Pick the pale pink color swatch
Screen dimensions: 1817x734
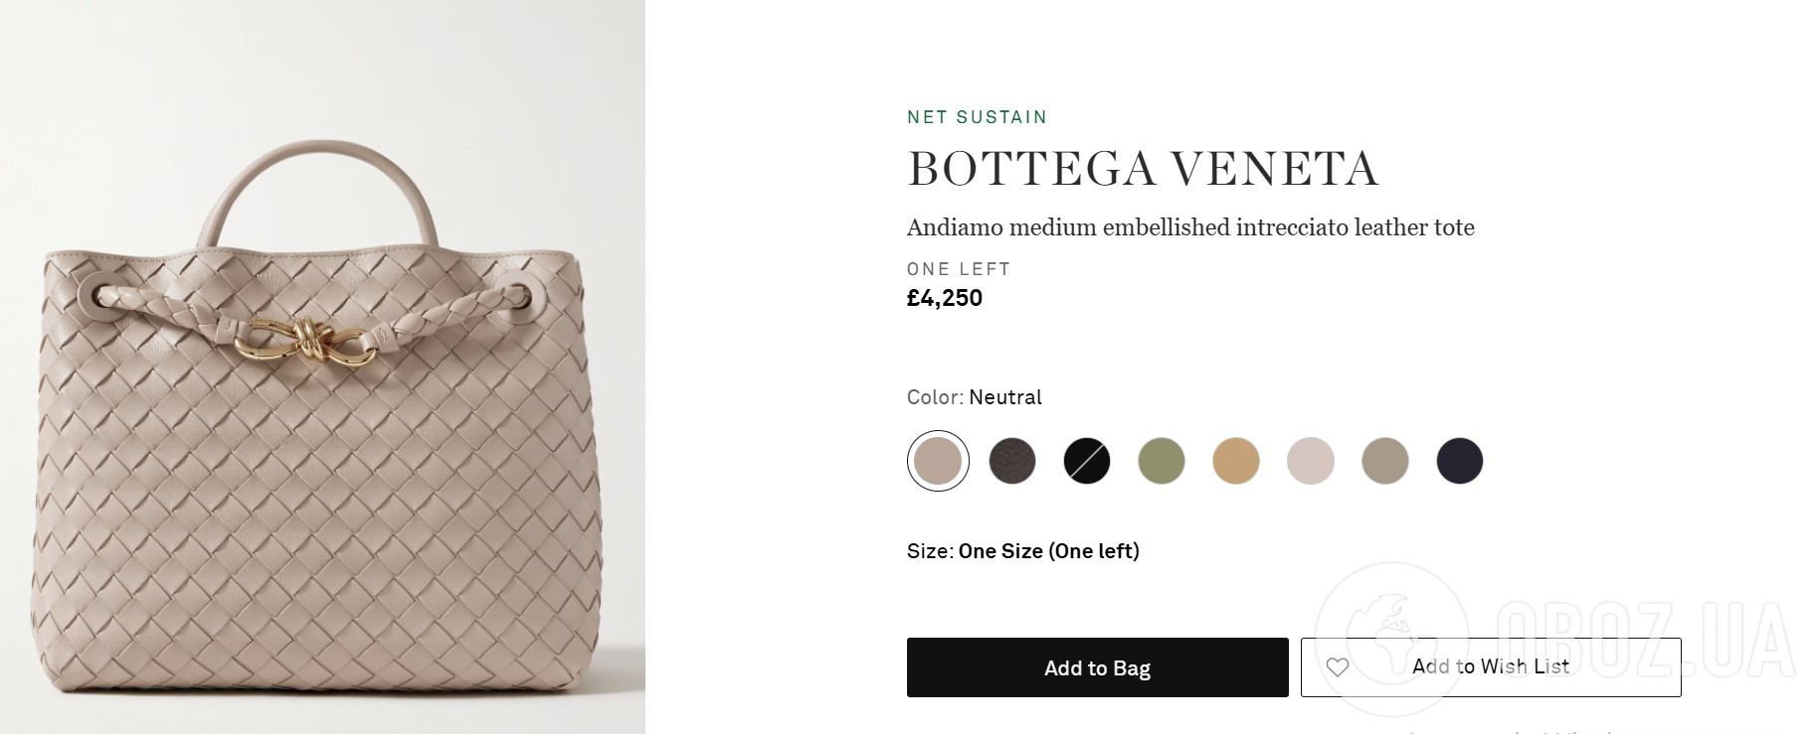click(1311, 461)
